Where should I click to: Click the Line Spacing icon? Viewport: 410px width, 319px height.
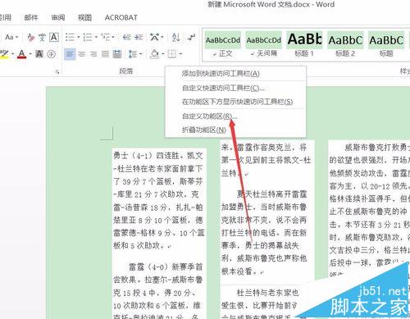coord(133,54)
